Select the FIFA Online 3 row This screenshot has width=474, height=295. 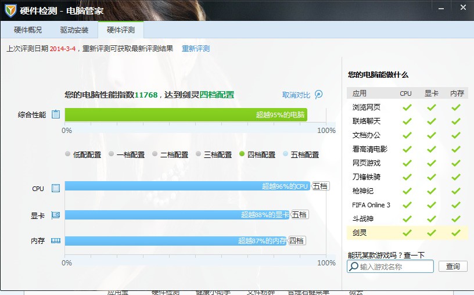point(407,205)
